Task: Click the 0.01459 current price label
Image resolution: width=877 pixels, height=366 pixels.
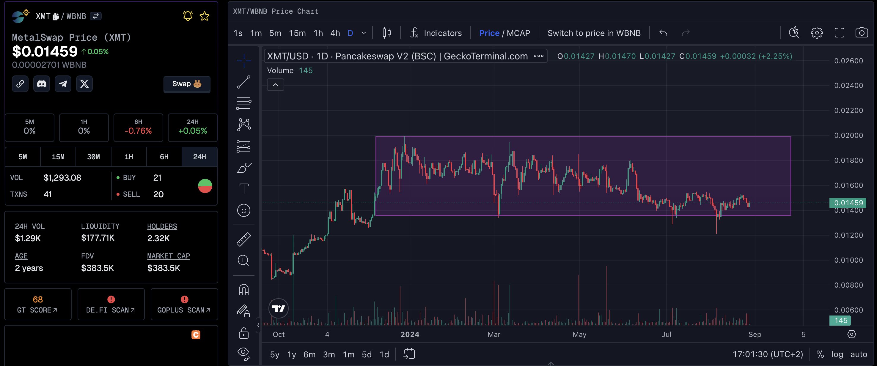Action: (x=848, y=203)
